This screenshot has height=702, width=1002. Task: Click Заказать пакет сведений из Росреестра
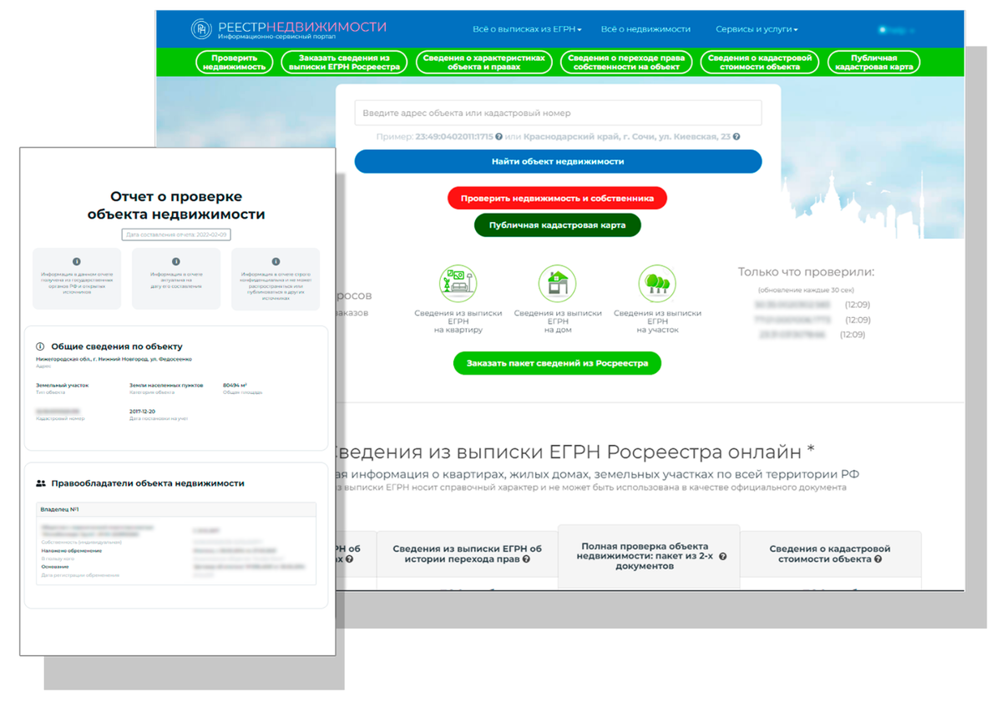click(557, 363)
